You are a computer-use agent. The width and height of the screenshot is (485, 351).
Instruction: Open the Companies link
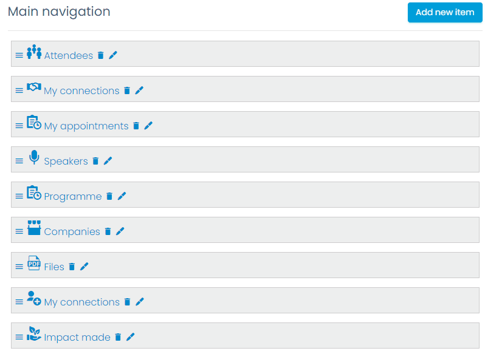[x=72, y=232]
